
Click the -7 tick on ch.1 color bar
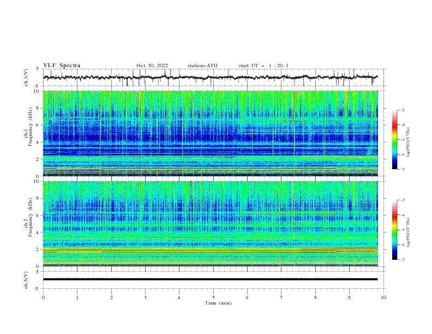[x=402, y=169]
